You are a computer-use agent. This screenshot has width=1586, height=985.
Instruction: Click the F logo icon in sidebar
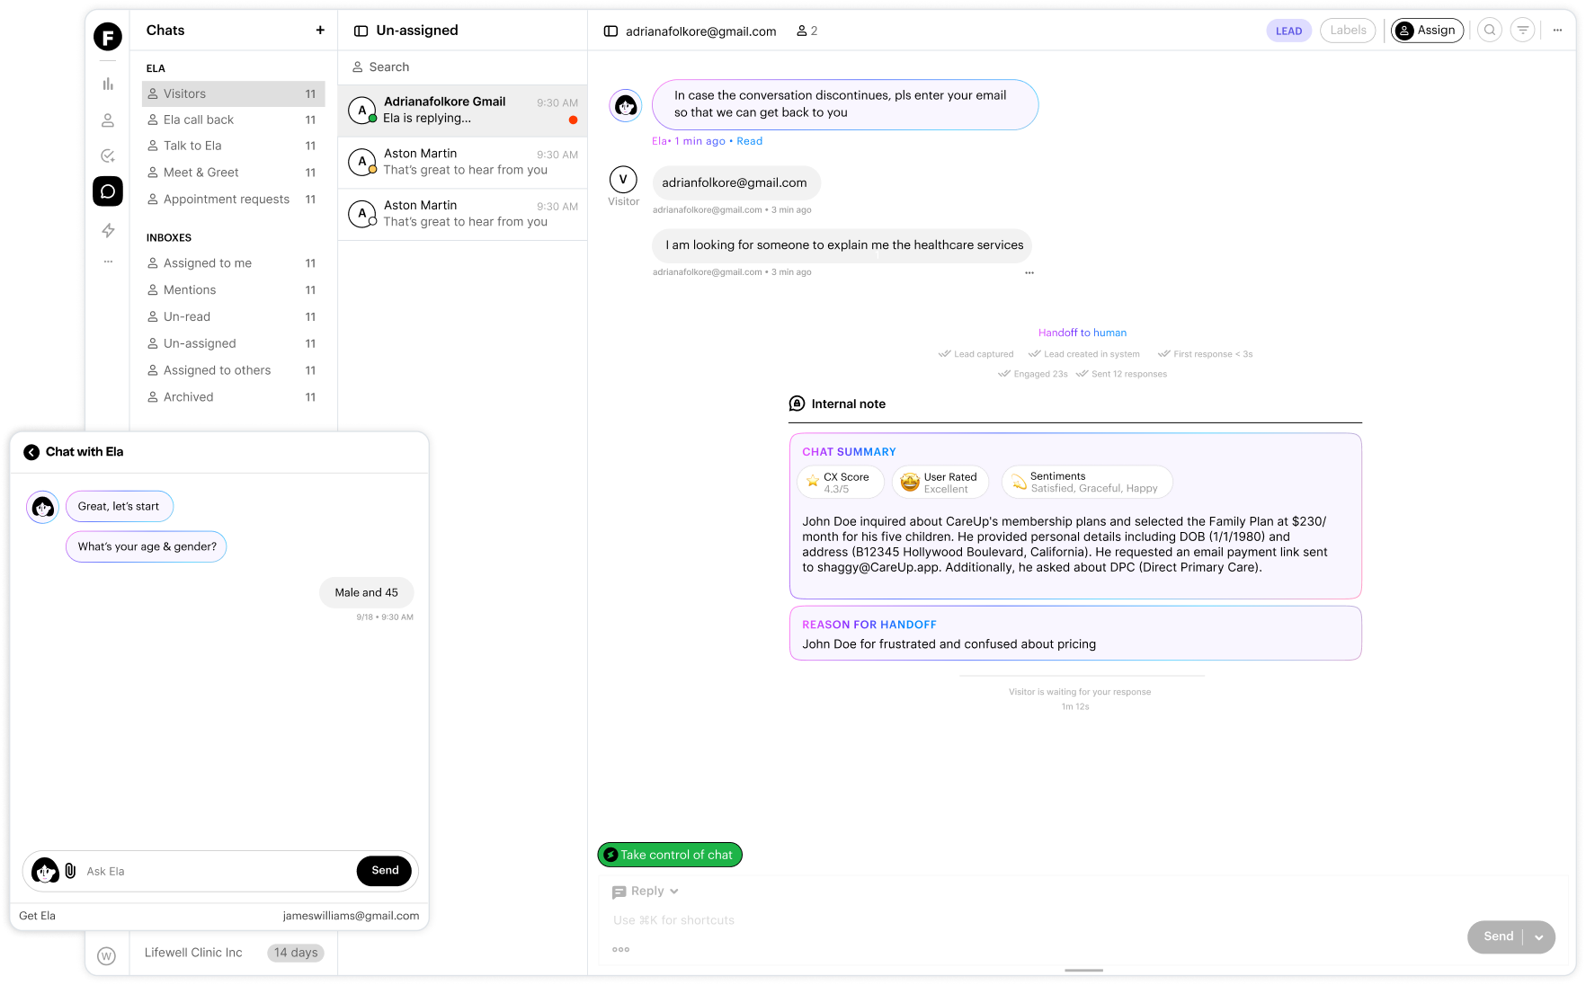(x=108, y=37)
